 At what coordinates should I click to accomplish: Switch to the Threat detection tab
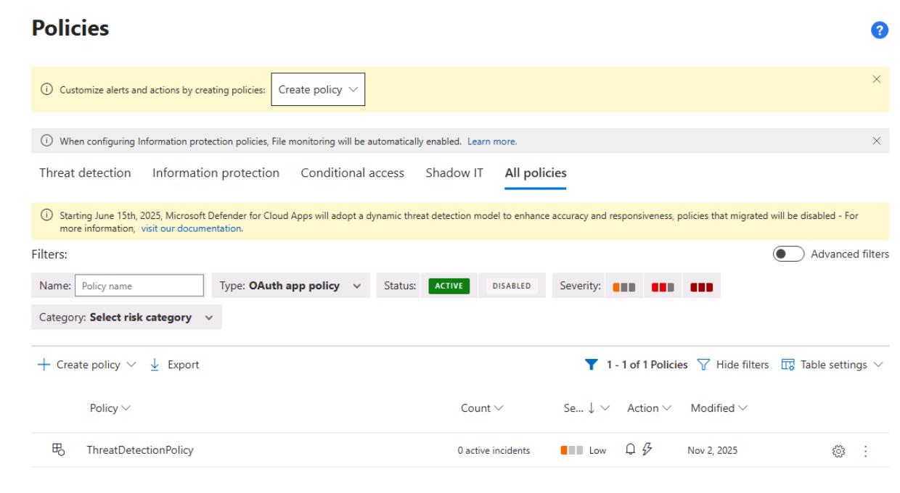coord(85,173)
